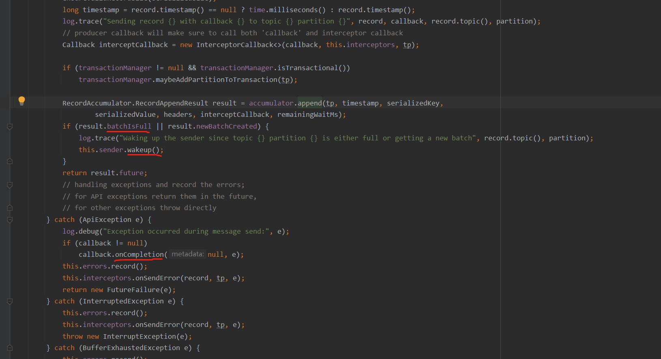Collapse the if (result.batchIsFull) block
This screenshot has height=359, width=661.
point(10,127)
